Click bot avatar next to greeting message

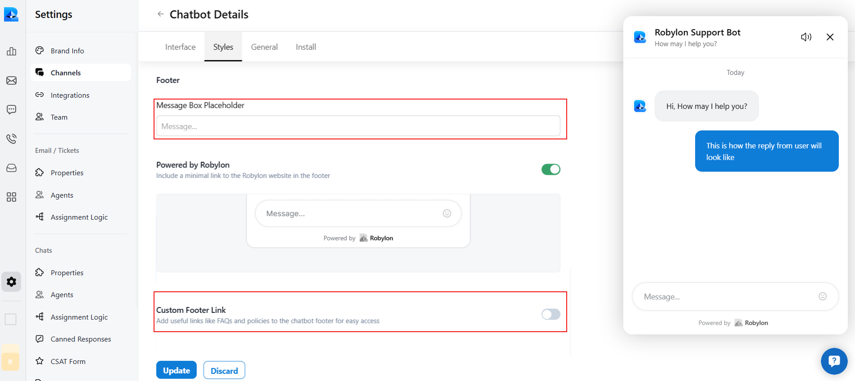coord(640,106)
